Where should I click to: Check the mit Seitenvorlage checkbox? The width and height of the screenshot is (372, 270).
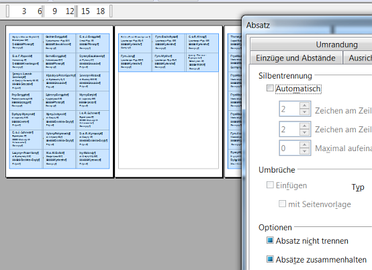pyautogui.click(x=282, y=204)
